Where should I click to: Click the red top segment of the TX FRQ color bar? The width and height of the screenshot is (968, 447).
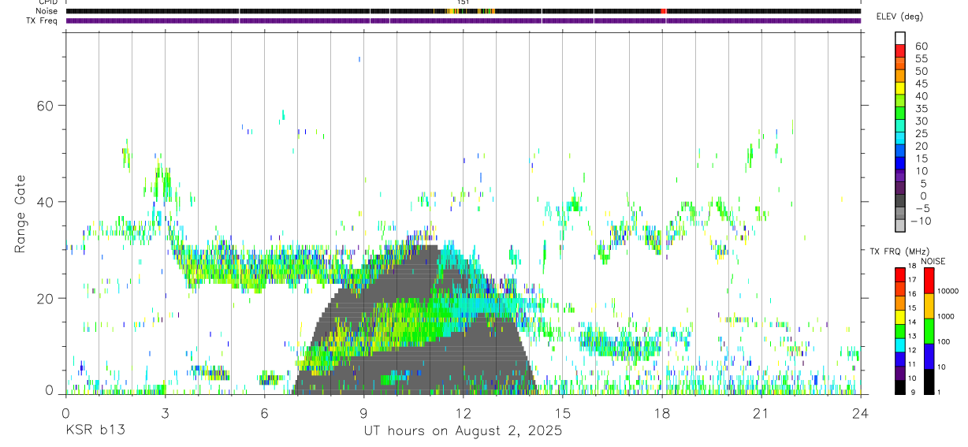pyautogui.click(x=900, y=274)
